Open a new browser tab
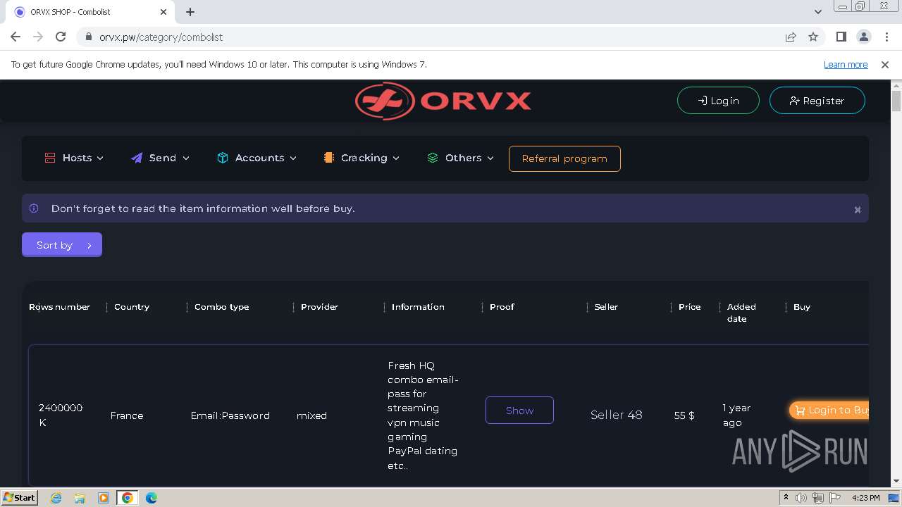The image size is (902, 507). point(190,12)
